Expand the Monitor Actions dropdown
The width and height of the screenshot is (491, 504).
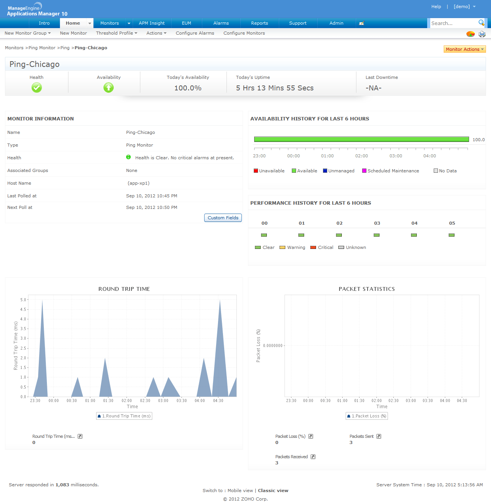(x=464, y=49)
